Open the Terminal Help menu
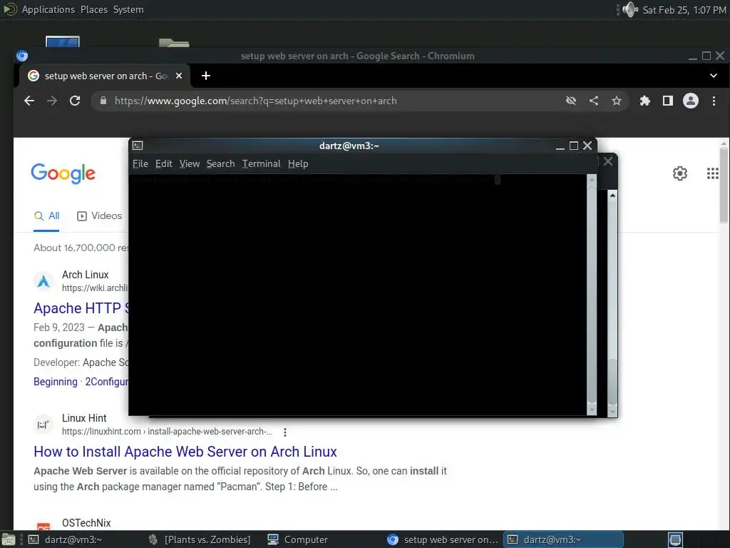The image size is (730, 548). point(298,163)
